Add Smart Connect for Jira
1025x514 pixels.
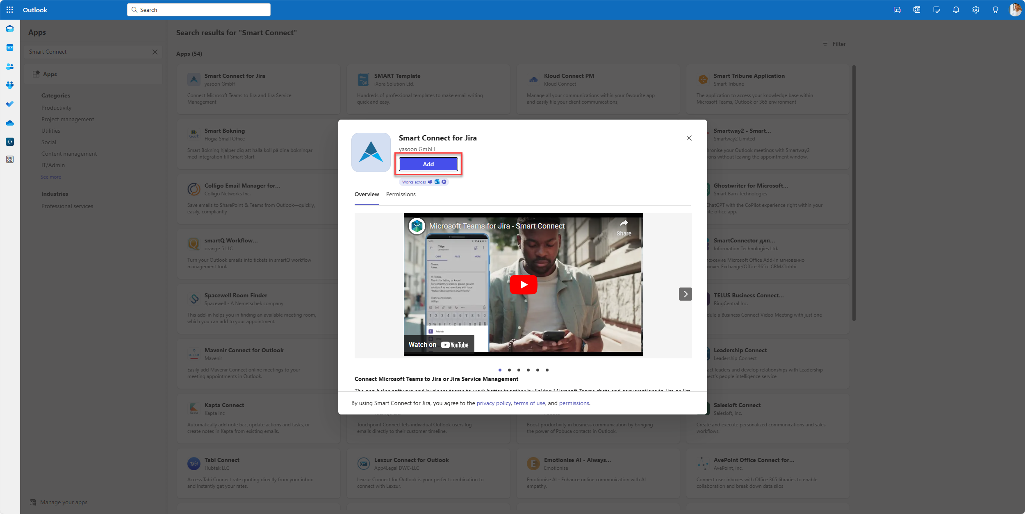coord(428,164)
